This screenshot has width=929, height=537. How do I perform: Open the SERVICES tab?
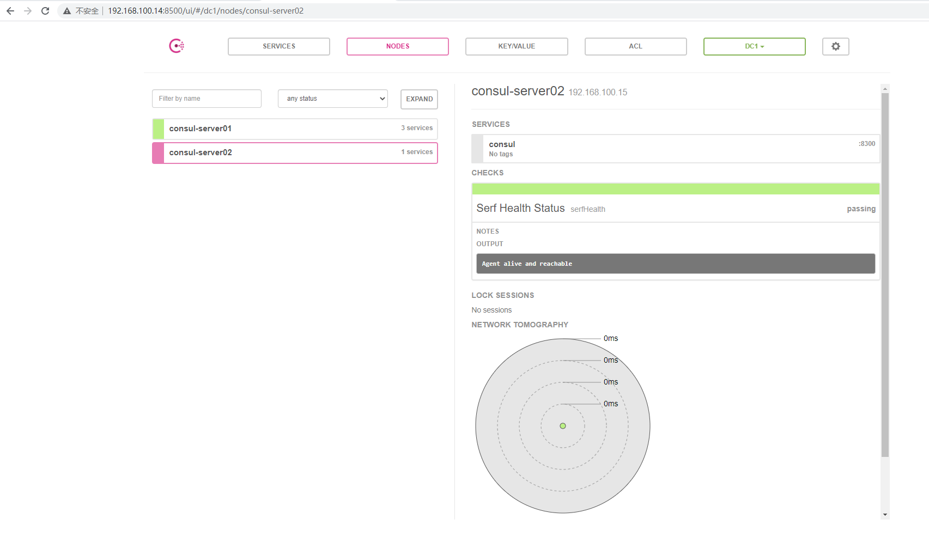(x=279, y=46)
